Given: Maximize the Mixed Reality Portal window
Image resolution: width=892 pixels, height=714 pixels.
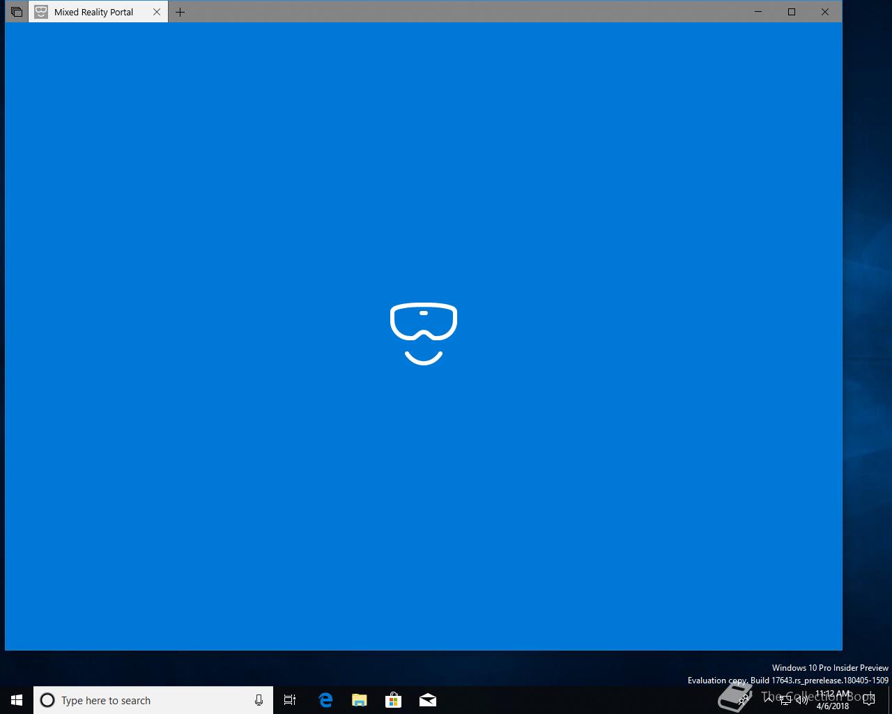Looking at the screenshot, I should point(792,12).
